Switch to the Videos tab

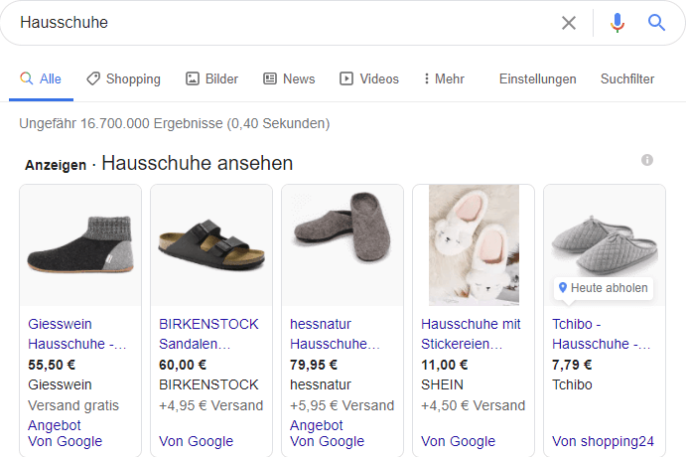coord(369,78)
